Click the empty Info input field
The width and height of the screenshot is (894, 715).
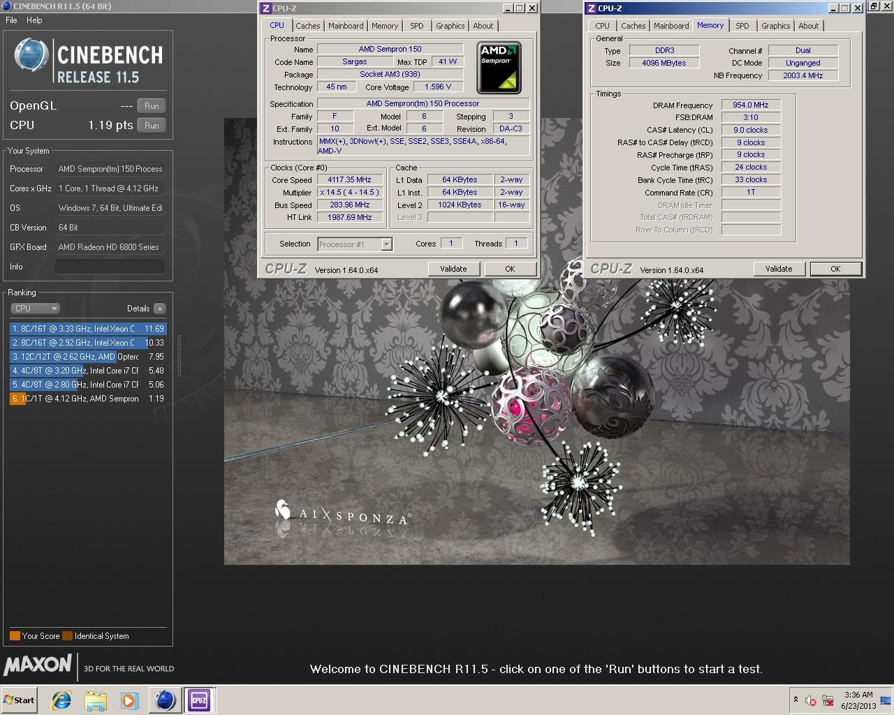110,267
